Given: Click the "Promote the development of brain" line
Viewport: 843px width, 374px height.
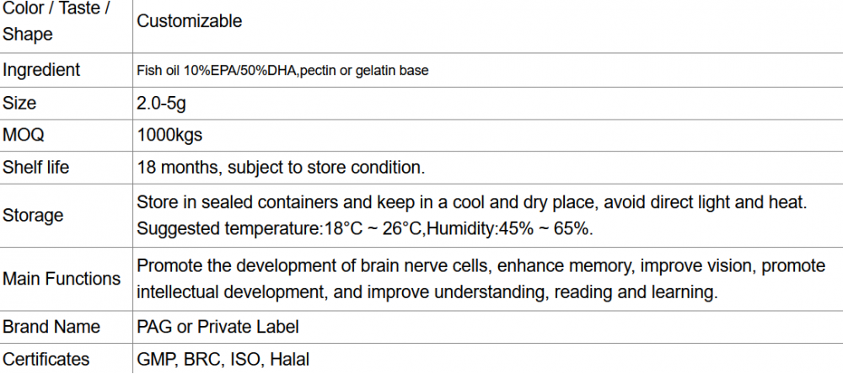Looking at the screenshot, I should (481, 266).
